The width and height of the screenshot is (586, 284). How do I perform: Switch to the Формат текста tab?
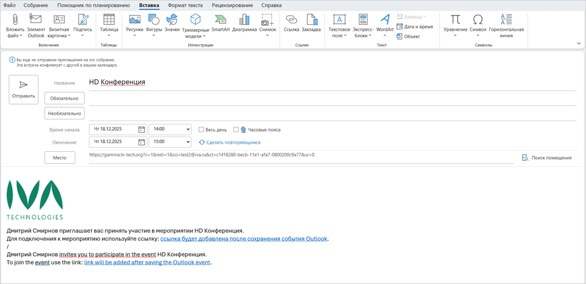pyautogui.click(x=185, y=5)
